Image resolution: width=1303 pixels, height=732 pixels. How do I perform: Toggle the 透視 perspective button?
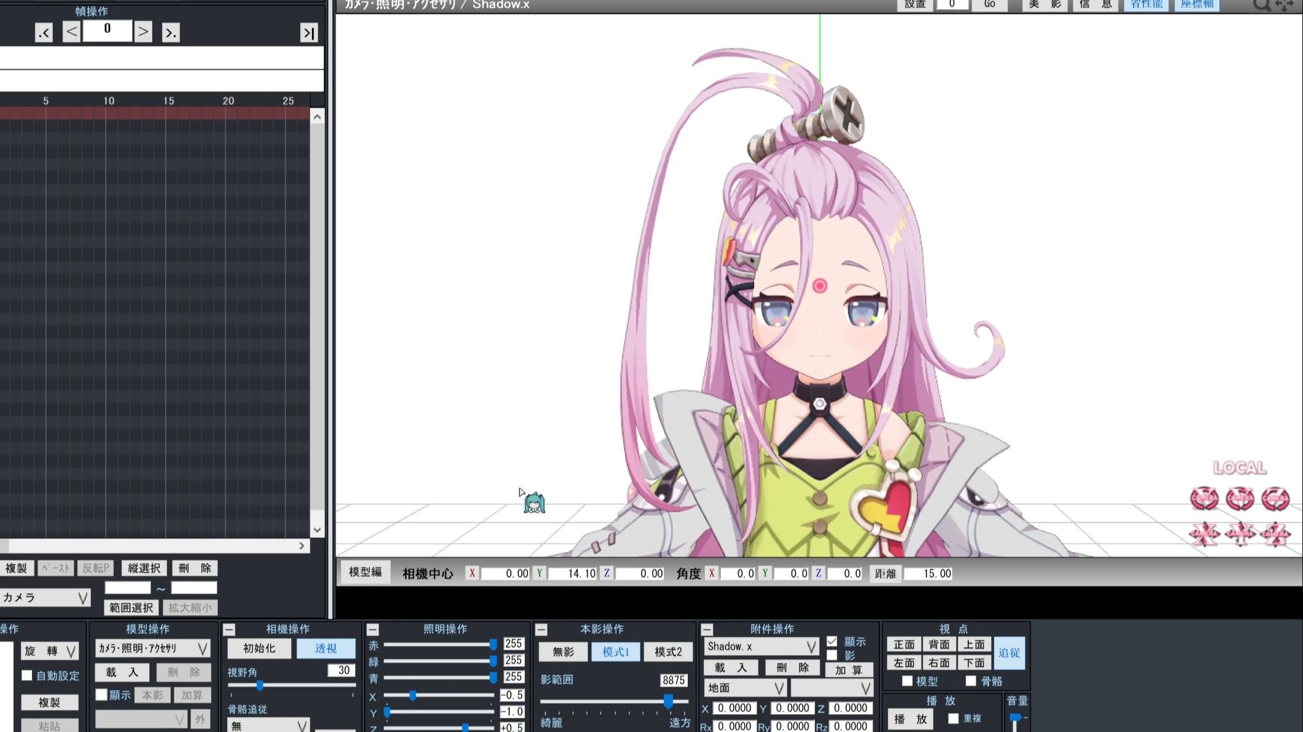click(326, 649)
